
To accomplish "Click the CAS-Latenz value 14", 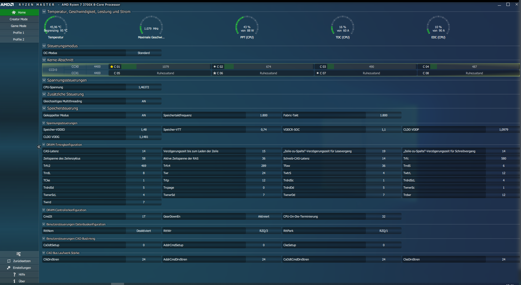I will 144,151.
